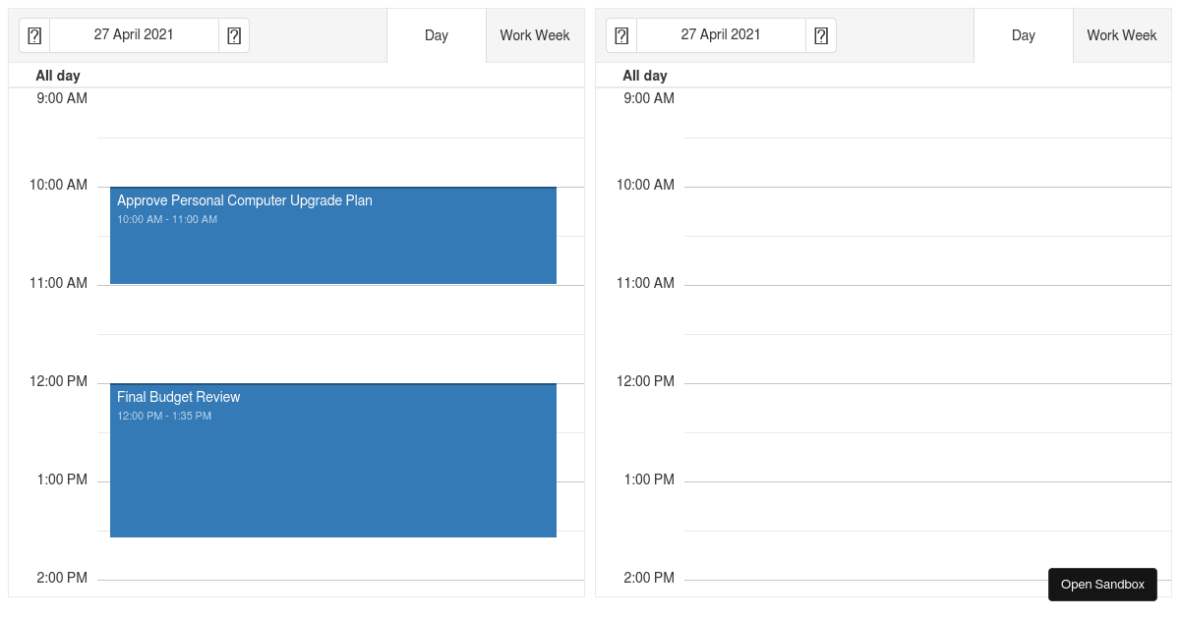Open date picker via right 27 April 2021 field
The image size is (1180, 619).
[721, 34]
